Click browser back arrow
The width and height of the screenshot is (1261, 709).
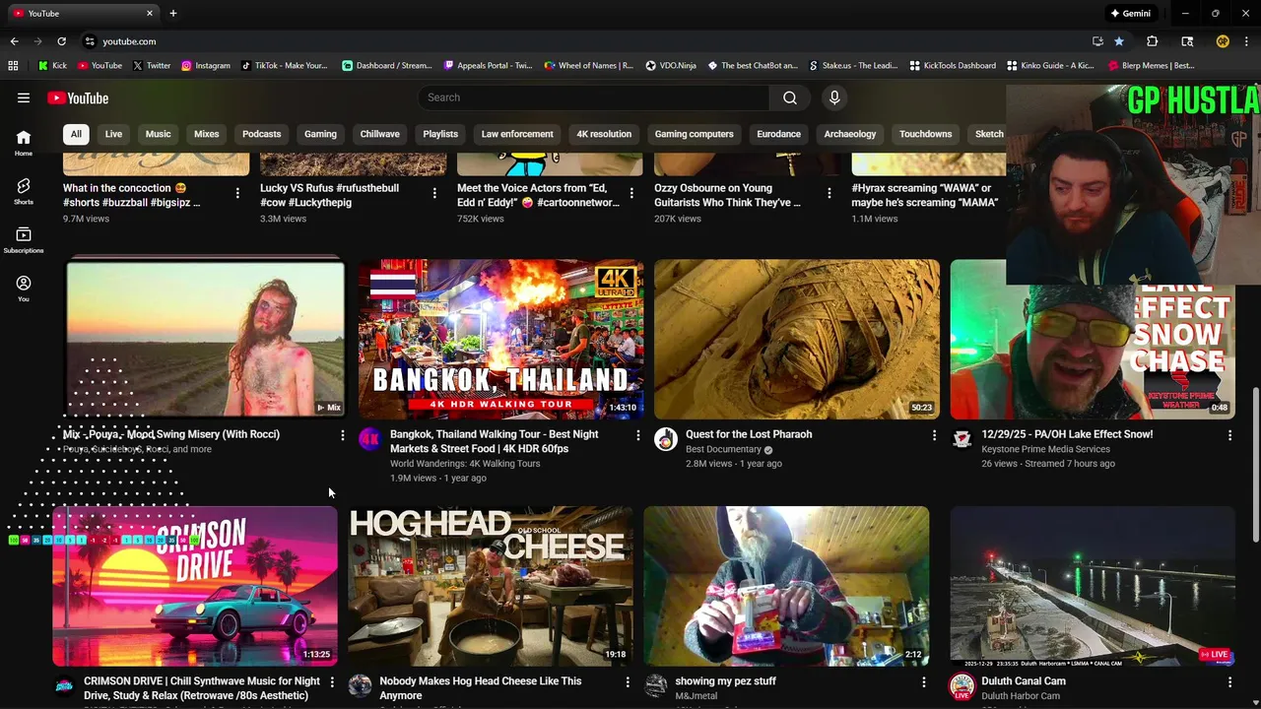14,41
